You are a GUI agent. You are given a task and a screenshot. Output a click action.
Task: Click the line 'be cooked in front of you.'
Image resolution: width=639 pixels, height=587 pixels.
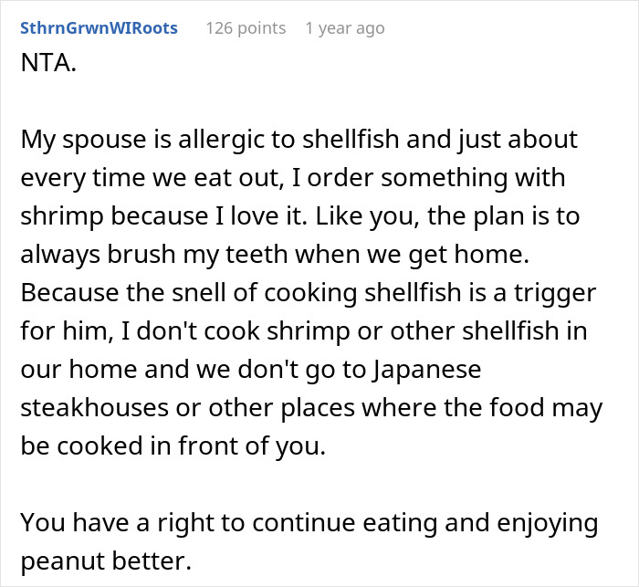[x=173, y=446]
